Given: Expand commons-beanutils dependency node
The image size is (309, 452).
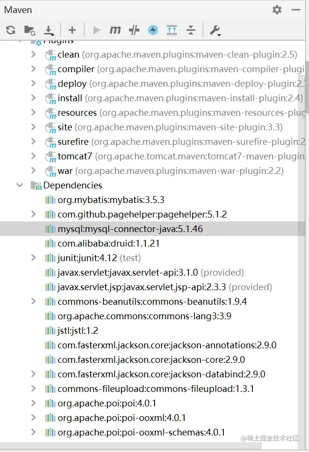Looking at the screenshot, I should pyautogui.click(x=33, y=301).
